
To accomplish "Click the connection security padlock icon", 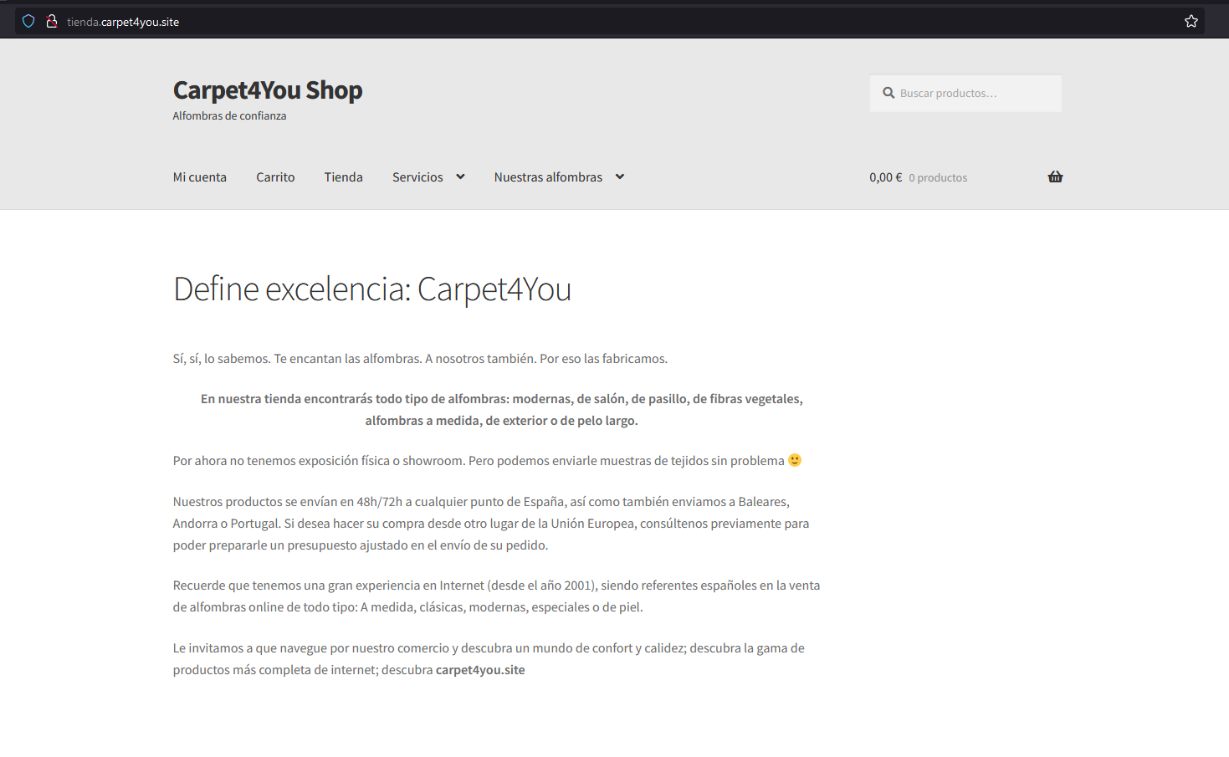I will pos(52,22).
